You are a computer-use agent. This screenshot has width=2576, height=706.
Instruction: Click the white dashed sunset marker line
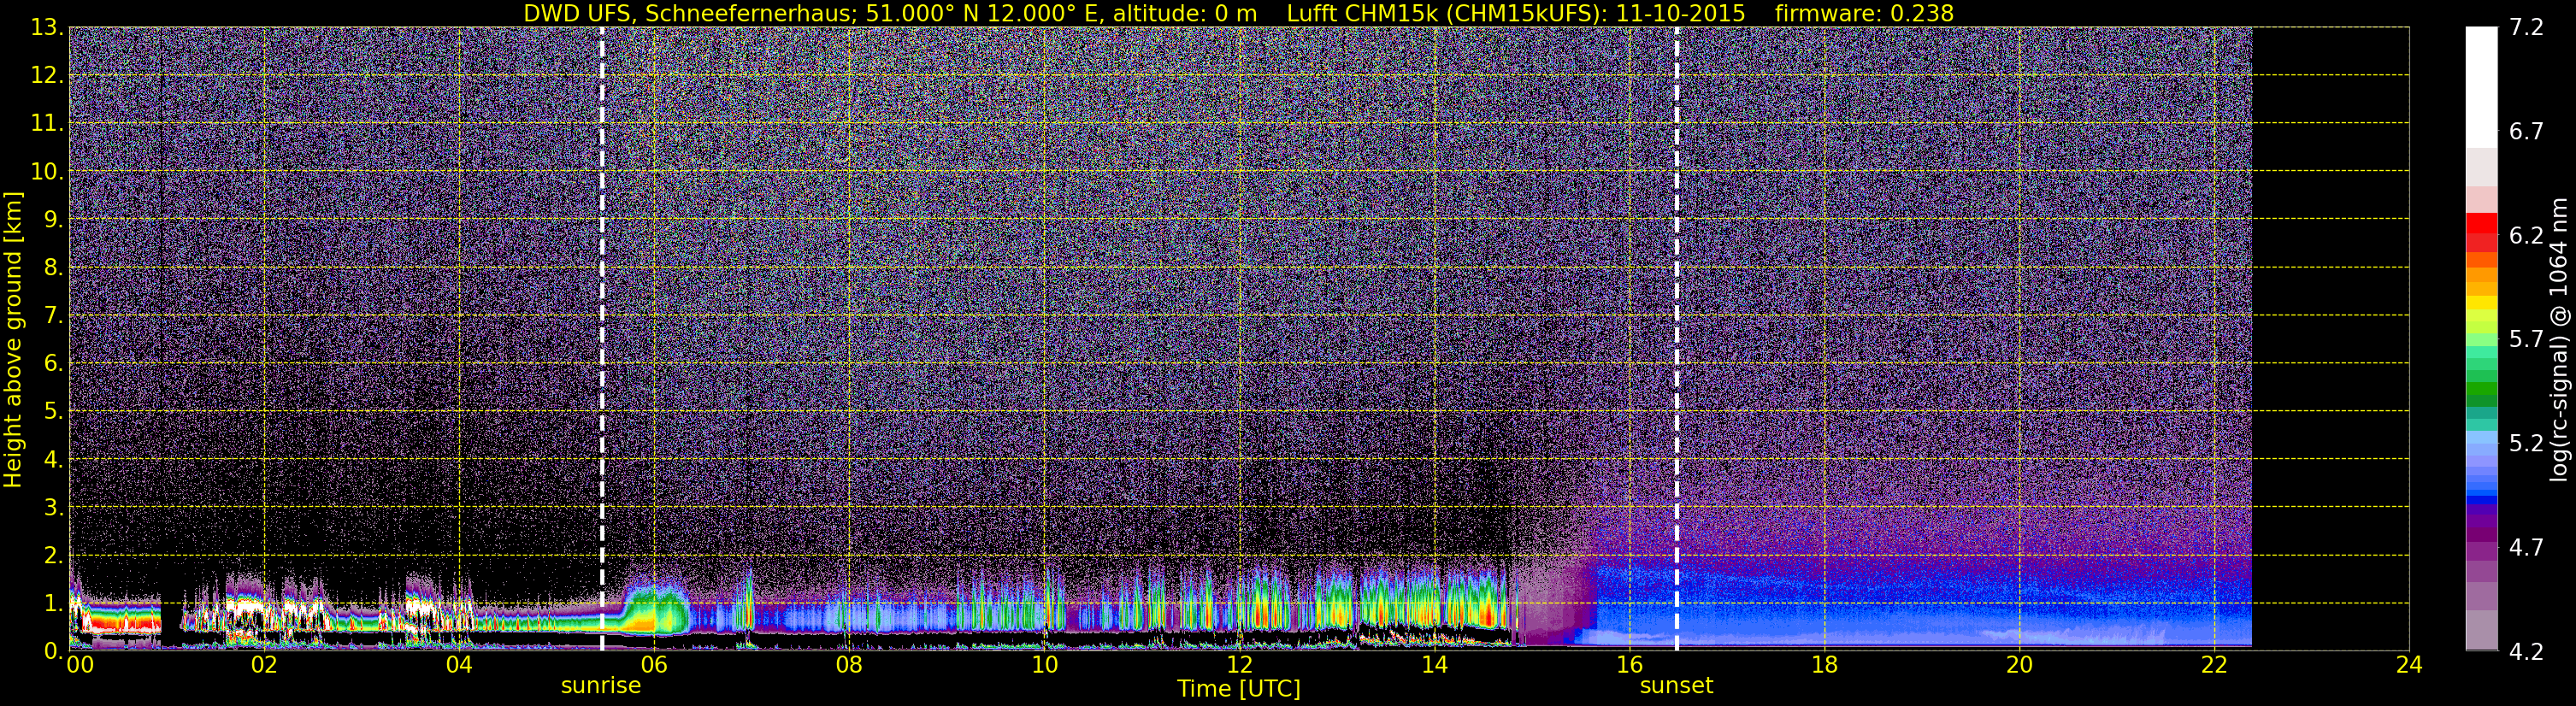(1677, 338)
